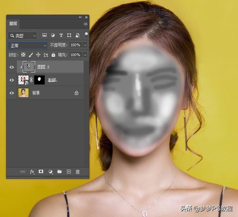Image resolution: width=238 pixels, height=217 pixels.
Task: Lock transparent pixels checkerboard icon
Action: 23,55
